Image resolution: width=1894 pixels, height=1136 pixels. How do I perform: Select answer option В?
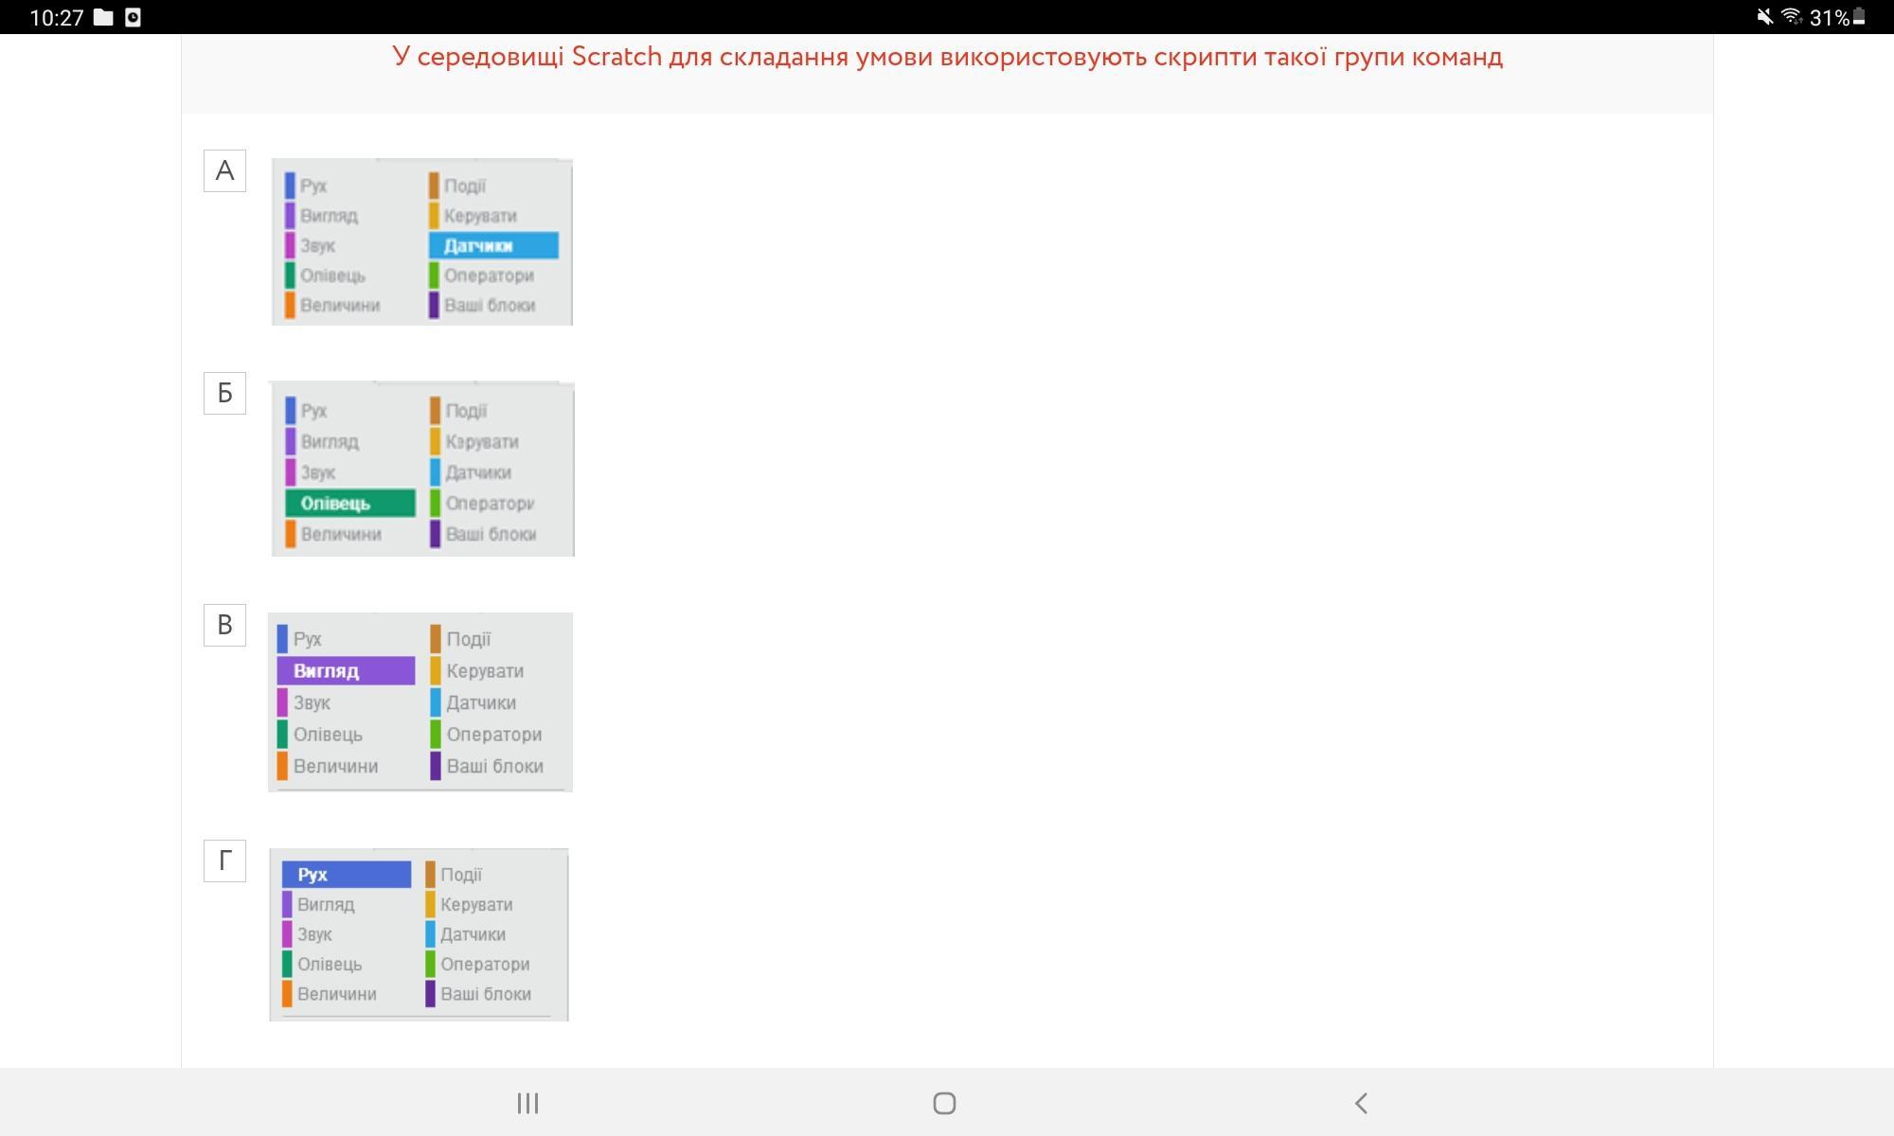coord(224,626)
